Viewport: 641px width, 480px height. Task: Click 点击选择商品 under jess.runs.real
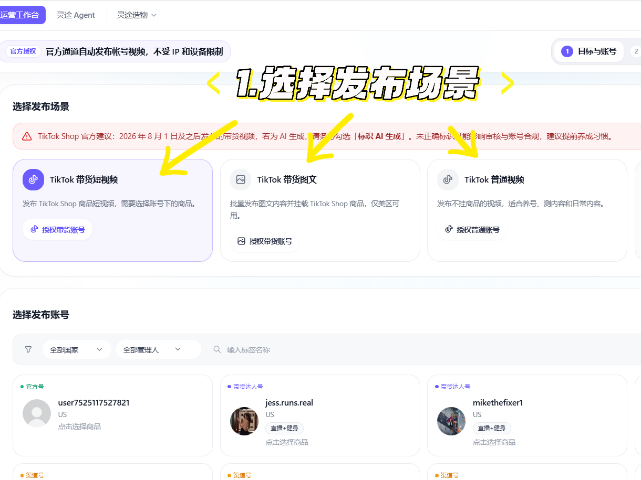[x=287, y=442]
